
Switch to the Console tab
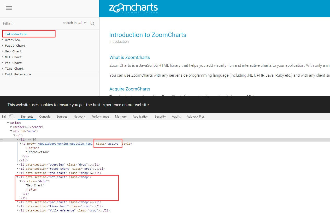tap(45, 117)
